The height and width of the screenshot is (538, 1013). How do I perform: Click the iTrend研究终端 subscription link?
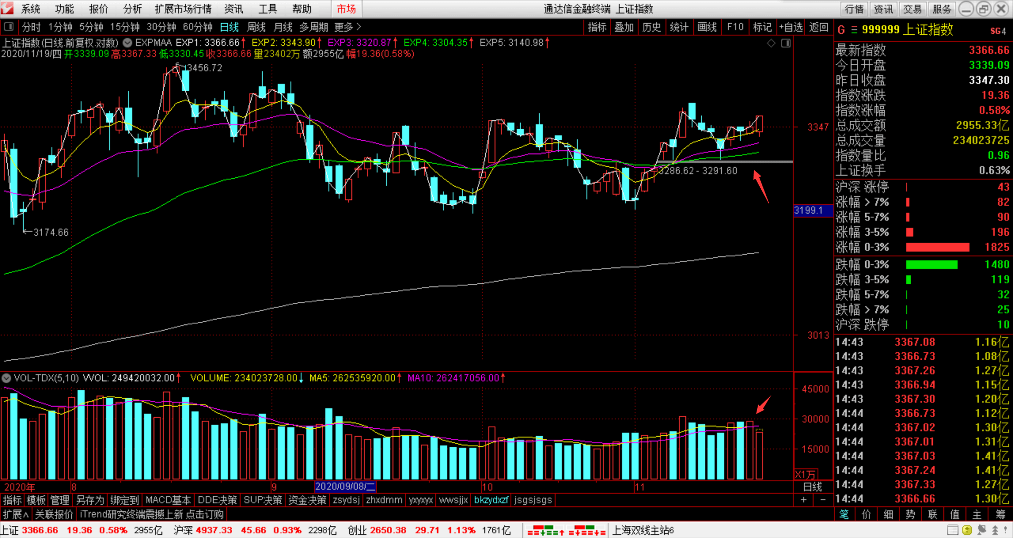click(x=152, y=514)
